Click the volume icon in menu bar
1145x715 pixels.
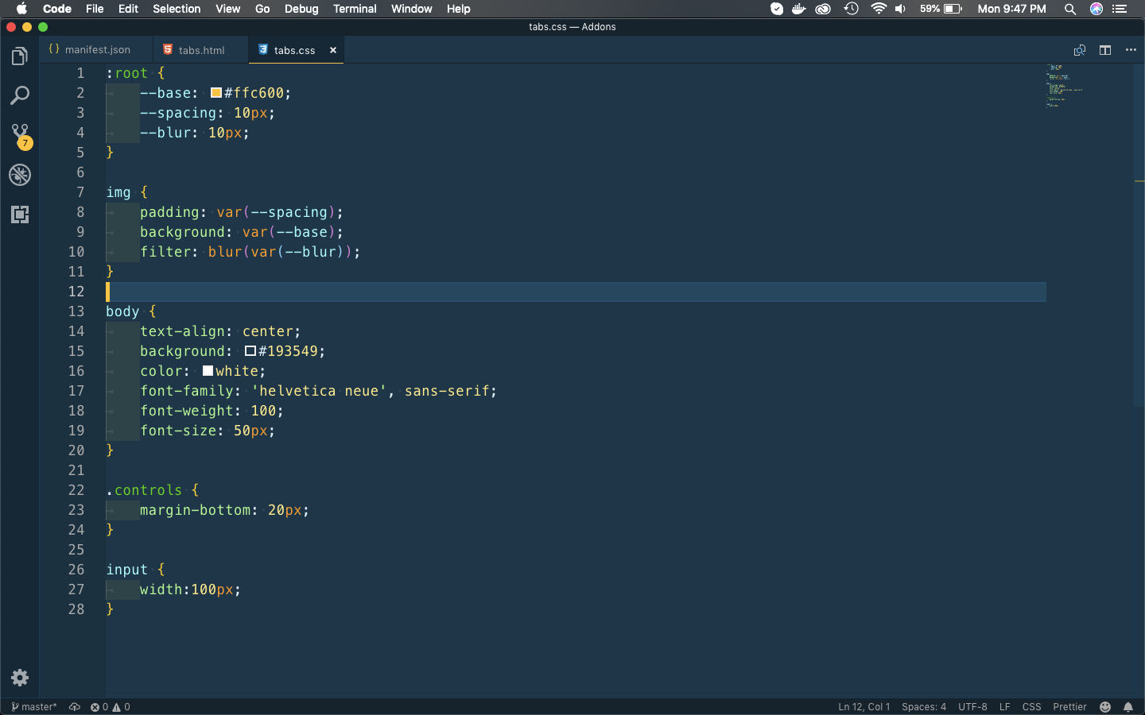[x=901, y=9]
